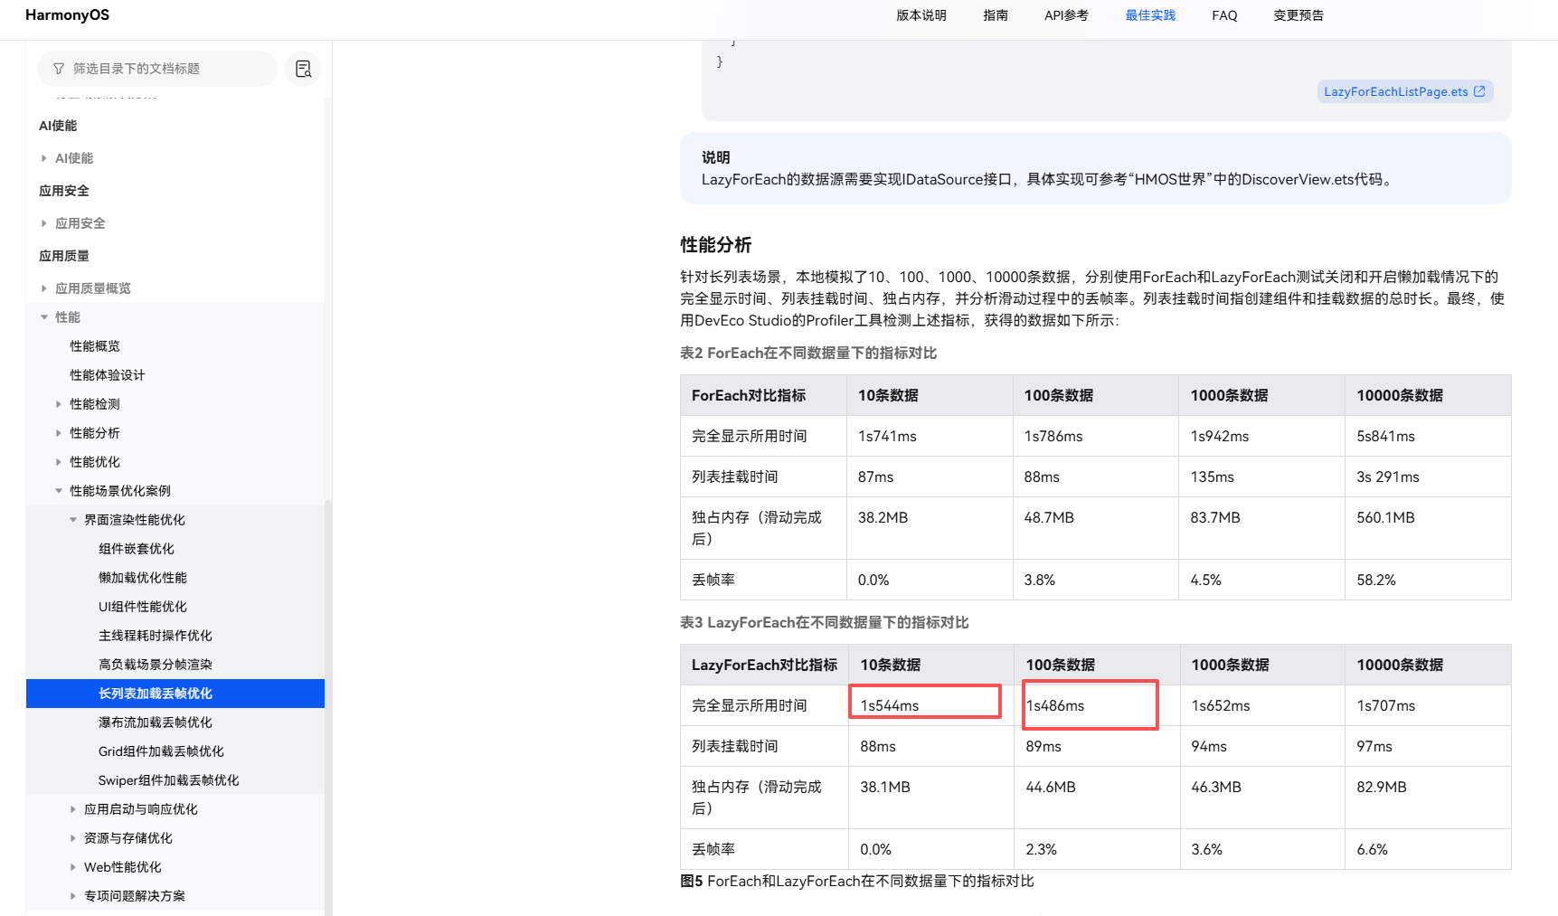Screen dimensions: 1558x916
Task: Open 高负载场景分帧渲染 in the sidebar
Action: 156,665
